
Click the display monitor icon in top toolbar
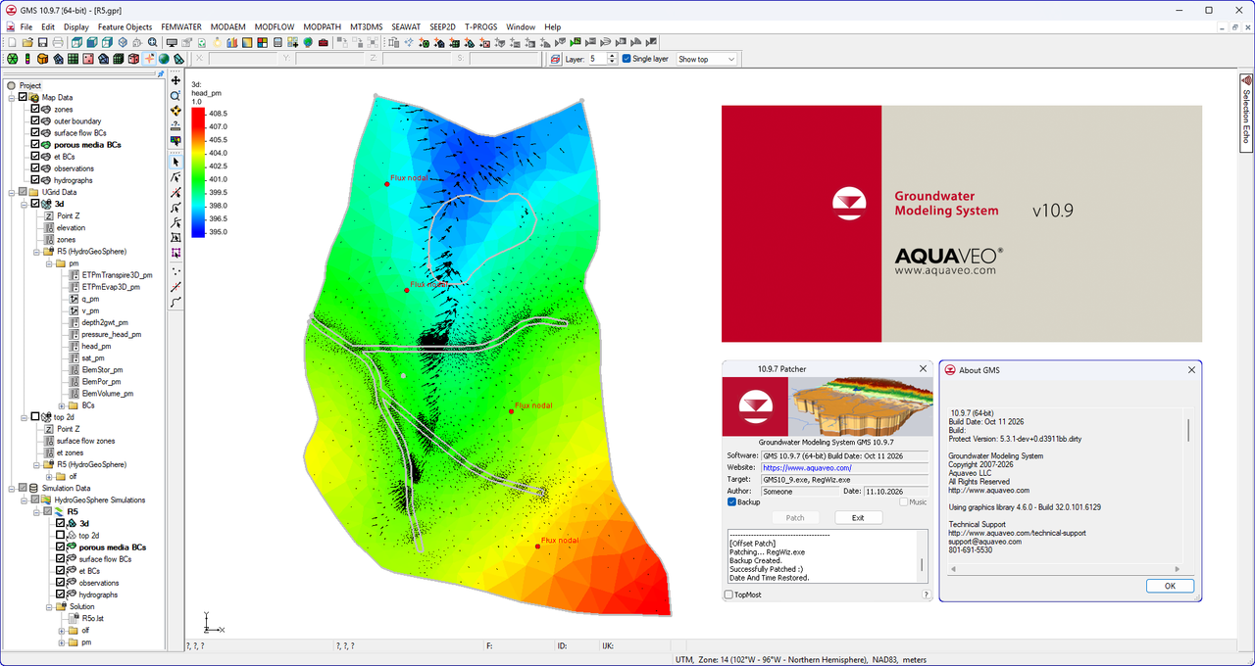point(171,42)
